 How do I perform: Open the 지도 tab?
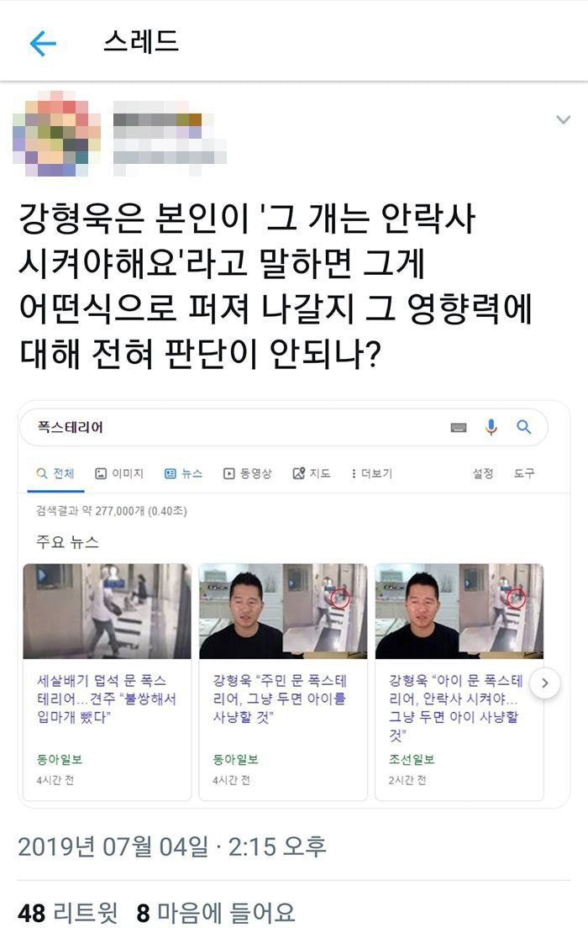pyautogui.click(x=311, y=473)
